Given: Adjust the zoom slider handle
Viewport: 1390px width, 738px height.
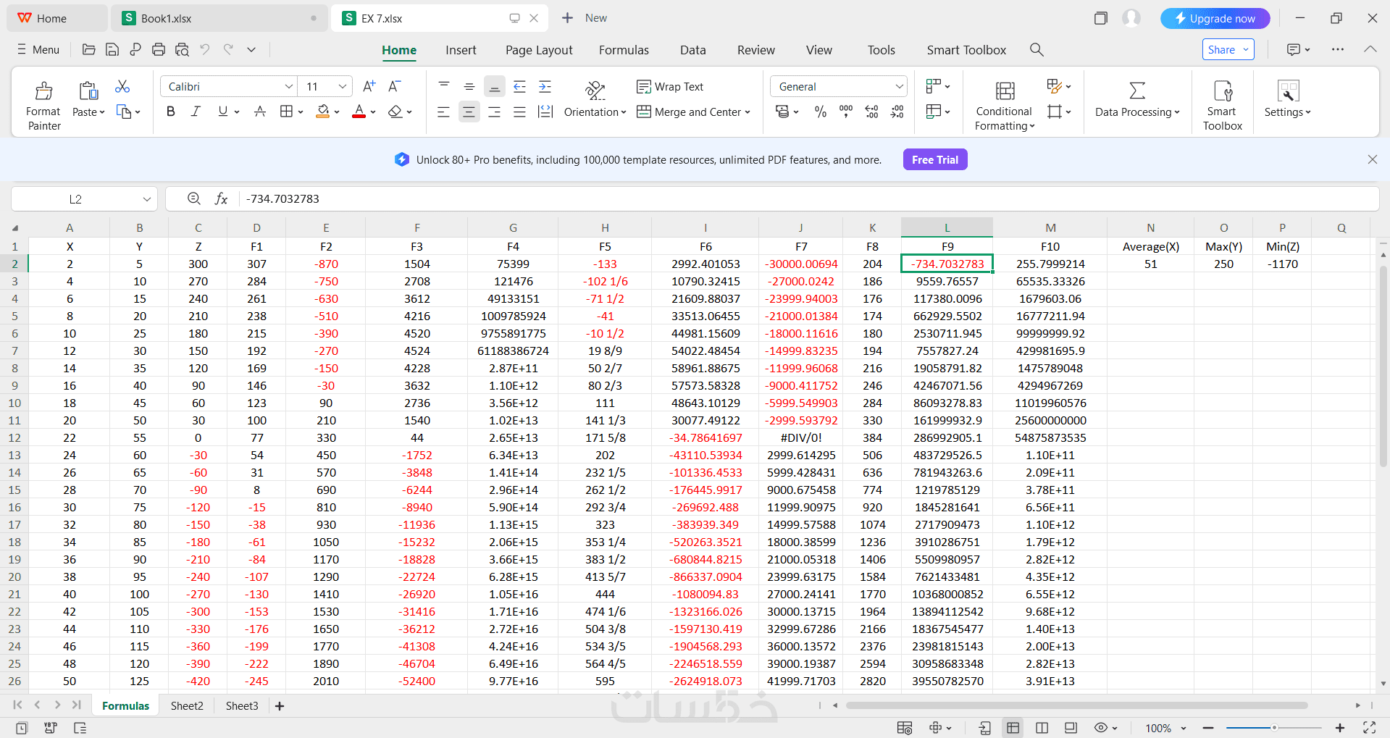Looking at the screenshot, I should click(1274, 728).
